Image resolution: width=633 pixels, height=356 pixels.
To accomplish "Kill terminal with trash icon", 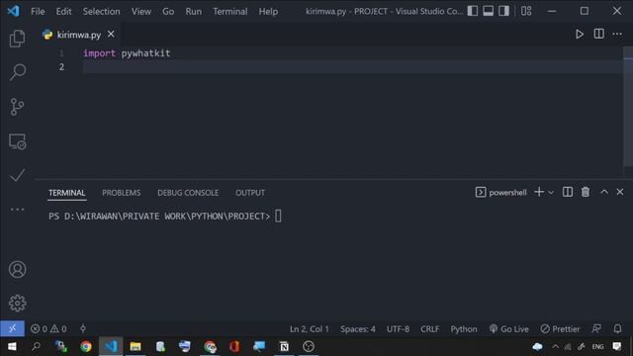I will (x=585, y=192).
